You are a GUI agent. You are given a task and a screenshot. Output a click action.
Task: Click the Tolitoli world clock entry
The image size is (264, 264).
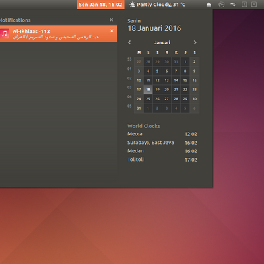click(162, 160)
